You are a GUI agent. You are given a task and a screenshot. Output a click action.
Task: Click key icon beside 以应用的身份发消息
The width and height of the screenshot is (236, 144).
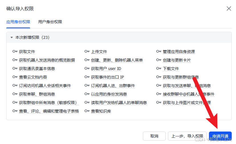(87, 94)
